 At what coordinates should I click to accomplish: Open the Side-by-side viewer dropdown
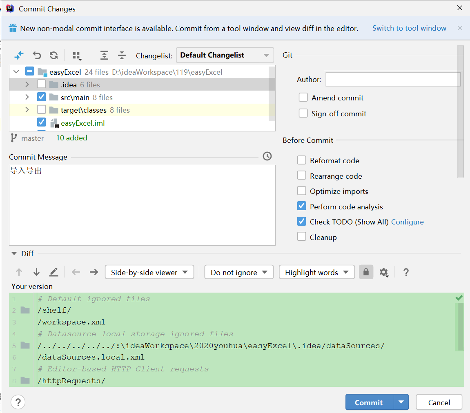pos(149,272)
